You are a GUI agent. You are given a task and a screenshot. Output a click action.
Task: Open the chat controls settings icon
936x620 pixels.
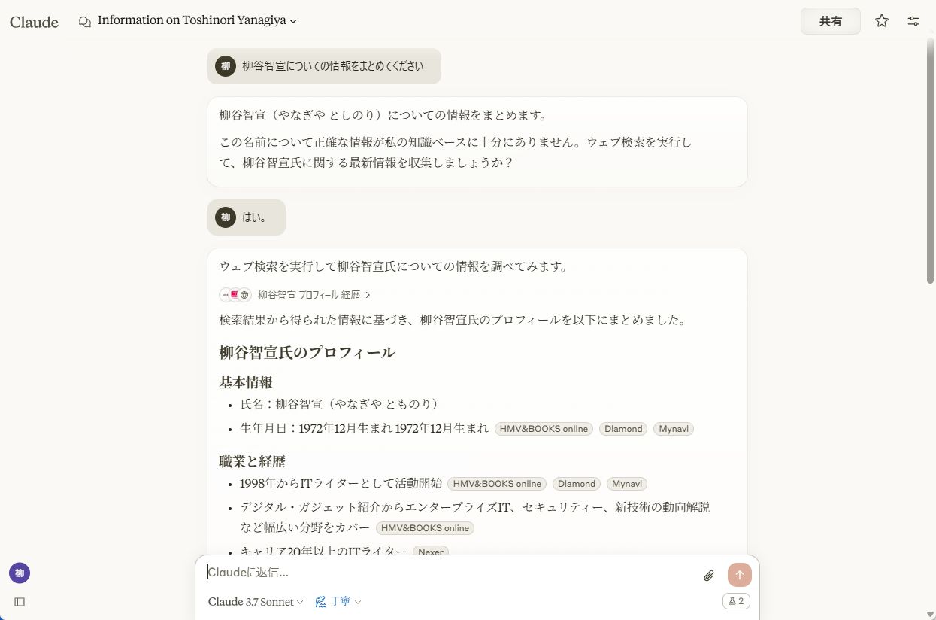tap(913, 21)
